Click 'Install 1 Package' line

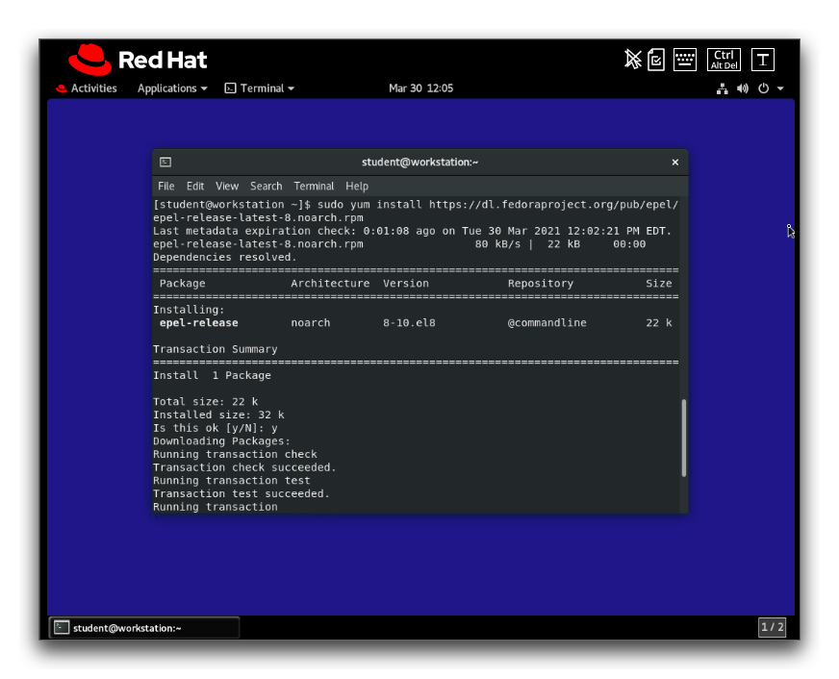212,375
